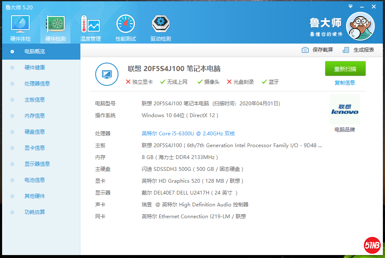Viewport: 385px width, 258px height.
Task: Select 电脑概览 in the sidebar
Action: pyautogui.click(x=35, y=52)
